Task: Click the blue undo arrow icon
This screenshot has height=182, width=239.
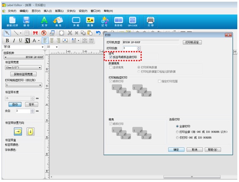Action: tap(98, 33)
